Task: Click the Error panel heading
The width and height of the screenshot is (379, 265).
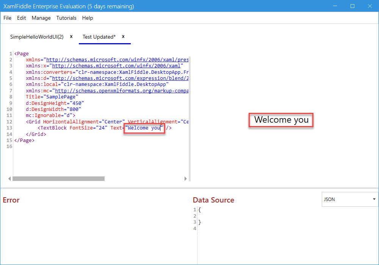Action: pyautogui.click(x=11, y=200)
